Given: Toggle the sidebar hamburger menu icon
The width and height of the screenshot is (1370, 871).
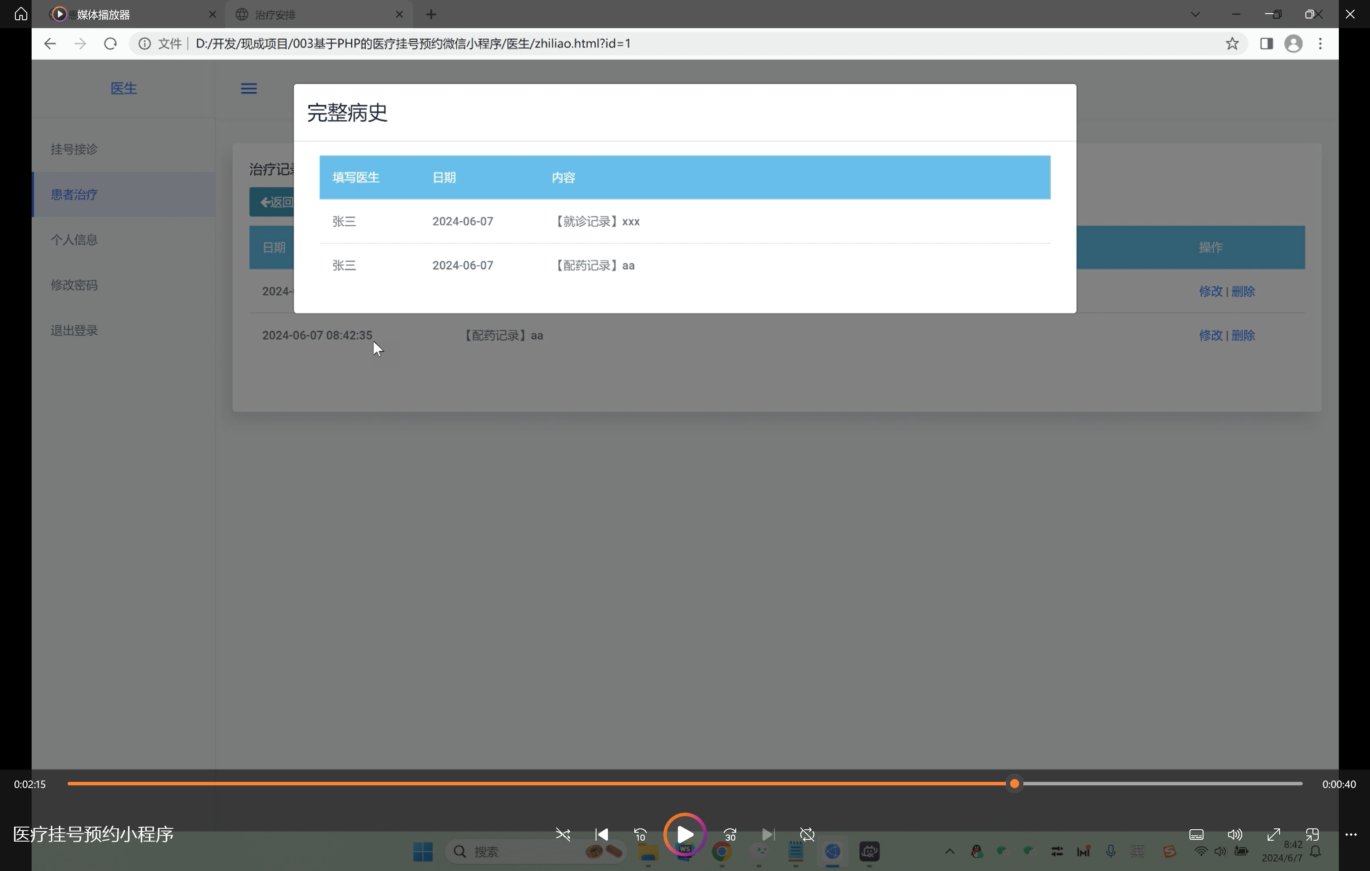Looking at the screenshot, I should [x=249, y=88].
